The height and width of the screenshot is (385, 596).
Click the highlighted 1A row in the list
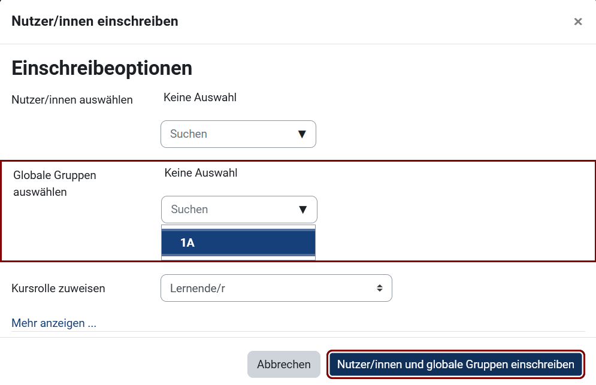[x=238, y=242]
